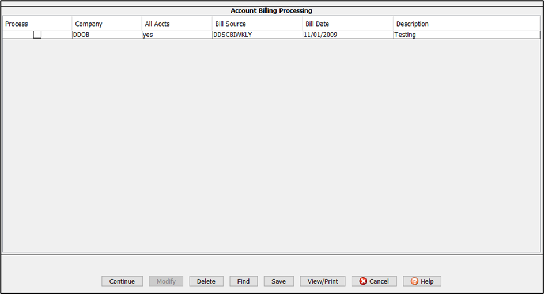Click the Company column header

89,24
